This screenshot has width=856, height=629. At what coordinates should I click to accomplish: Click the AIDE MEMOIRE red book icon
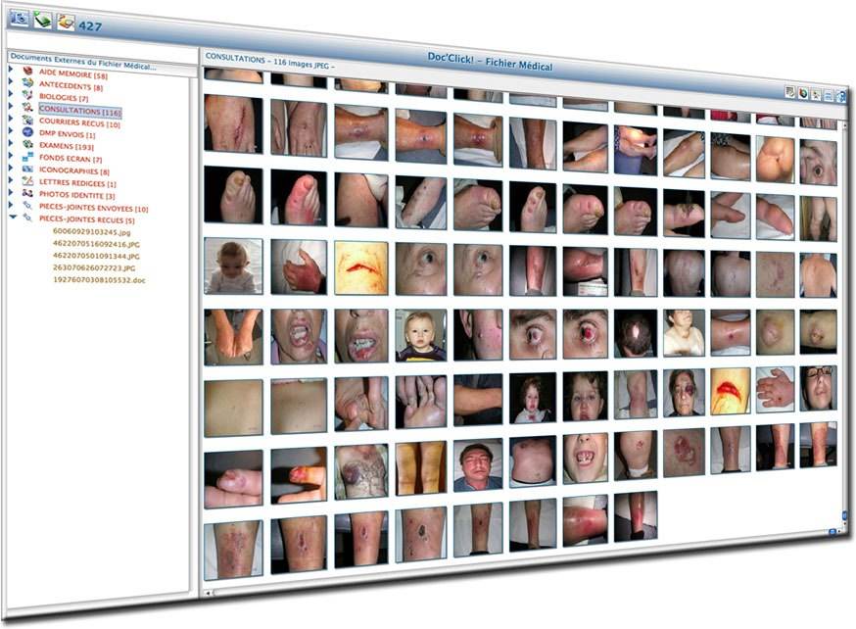27,71
